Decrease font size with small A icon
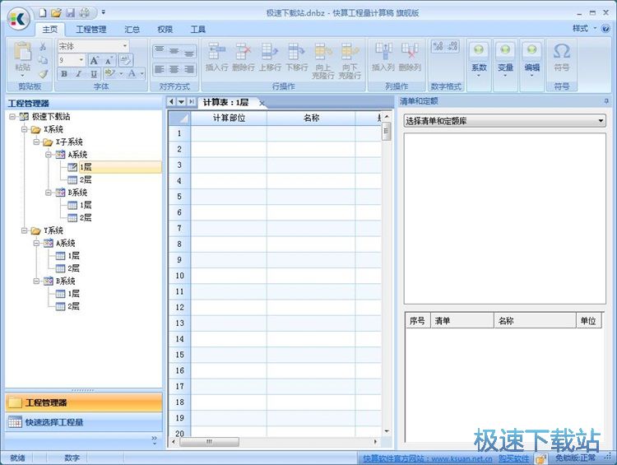 click(x=109, y=60)
